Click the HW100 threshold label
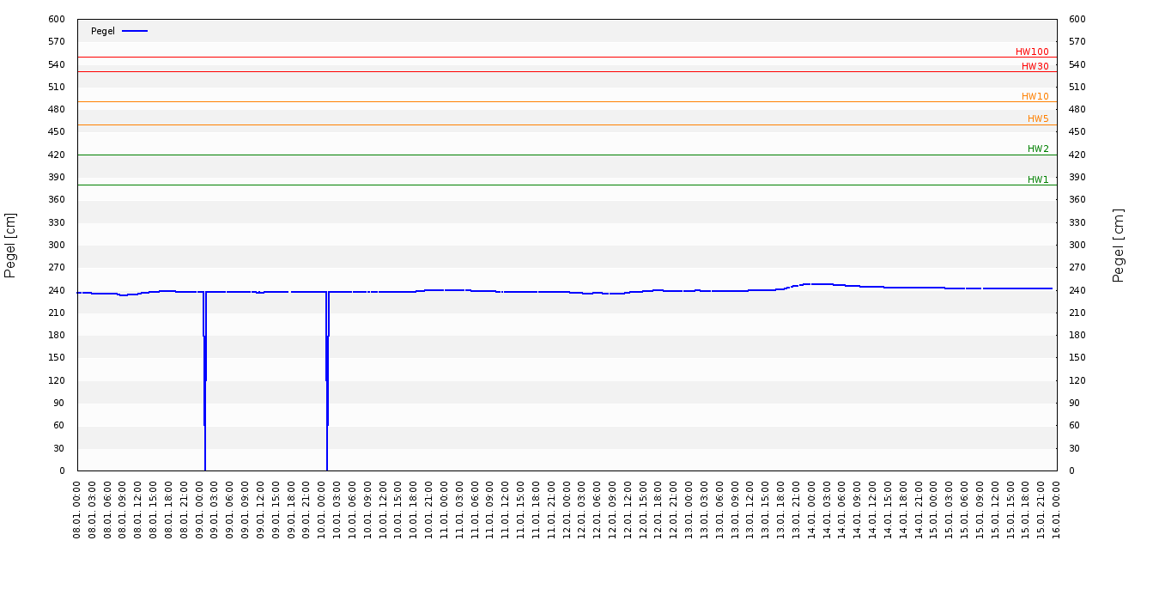 1032,52
